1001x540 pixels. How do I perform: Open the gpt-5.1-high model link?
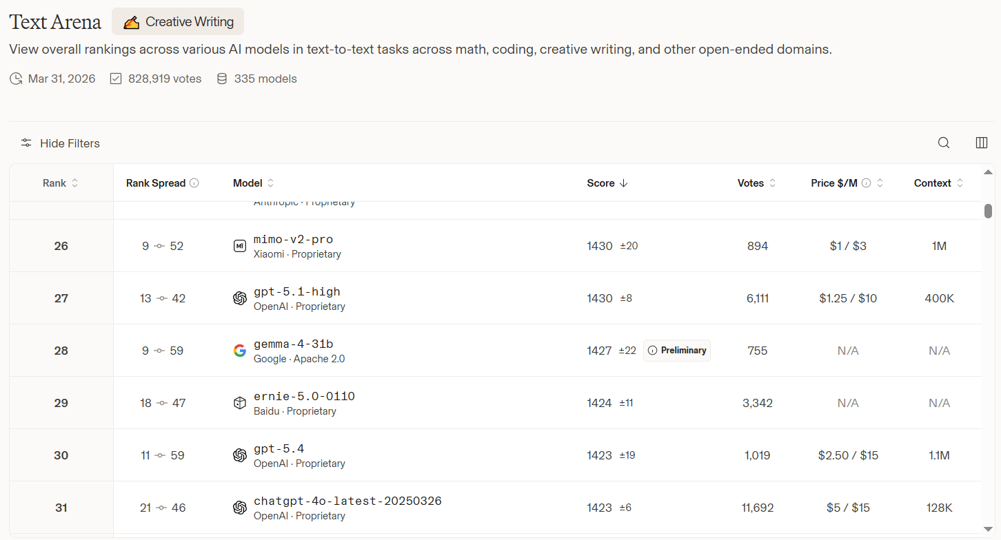tap(297, 292)
